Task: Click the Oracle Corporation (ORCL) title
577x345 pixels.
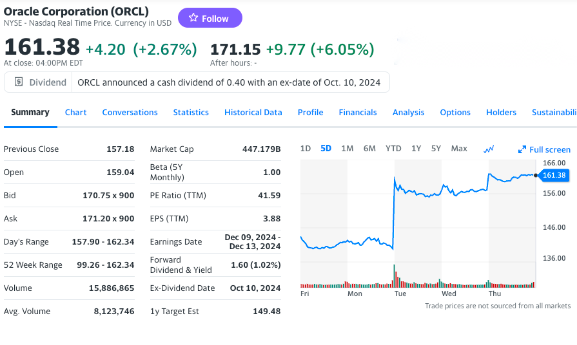Action: coord(76,12)
